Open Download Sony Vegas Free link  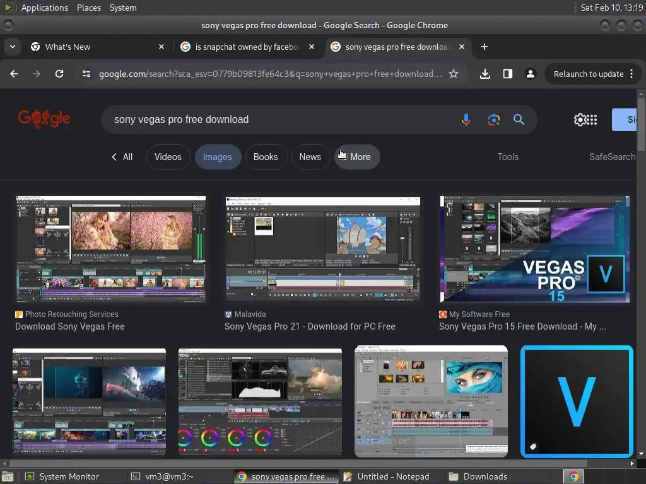pos(70,326)
